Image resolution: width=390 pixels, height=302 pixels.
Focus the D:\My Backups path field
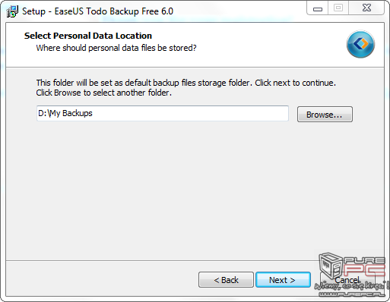(163, 113)
